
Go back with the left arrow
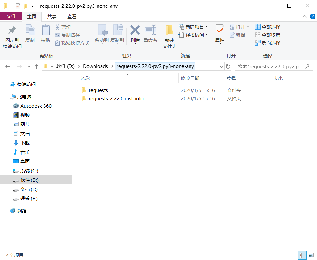(x=8, y=66)
